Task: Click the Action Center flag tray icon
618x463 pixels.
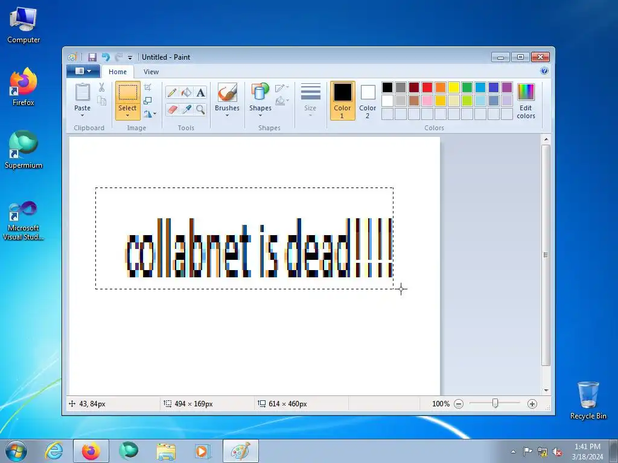Action: point(527,452)
